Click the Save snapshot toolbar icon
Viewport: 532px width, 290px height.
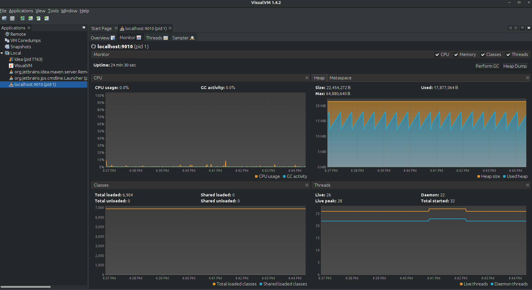[12, 18]
